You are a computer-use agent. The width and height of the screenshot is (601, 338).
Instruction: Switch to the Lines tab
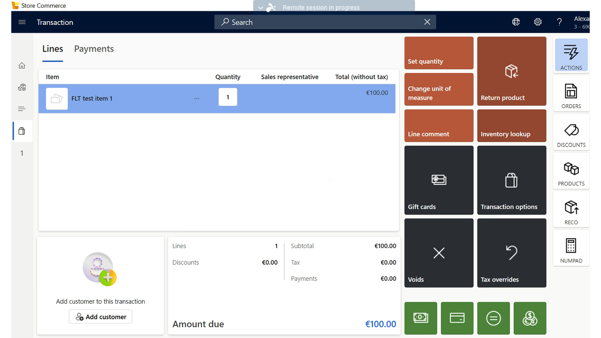53,49
